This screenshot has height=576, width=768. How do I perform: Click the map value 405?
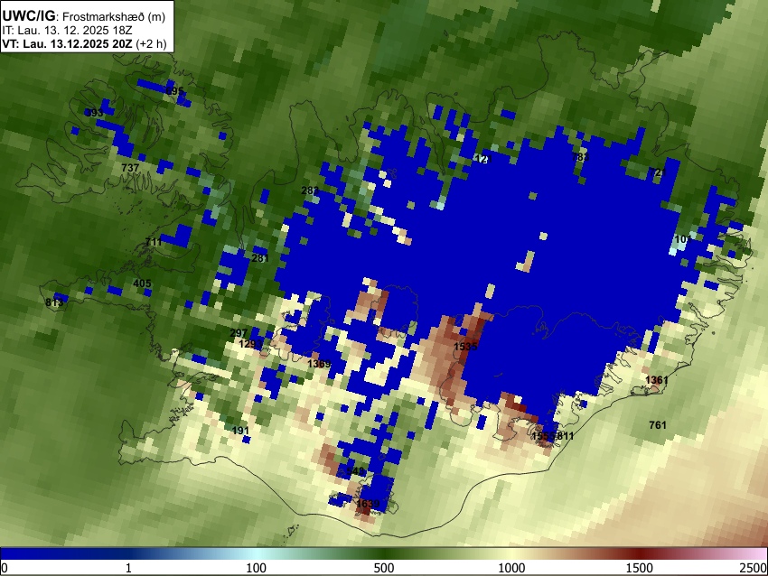click(x=142, y=283)
